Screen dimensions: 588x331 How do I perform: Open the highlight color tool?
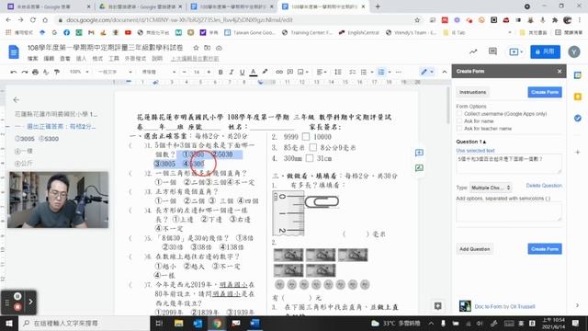coord(265,72)
